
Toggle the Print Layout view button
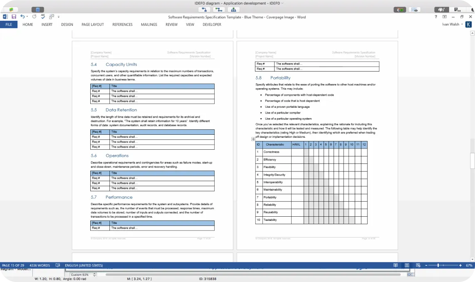[406, 265]
